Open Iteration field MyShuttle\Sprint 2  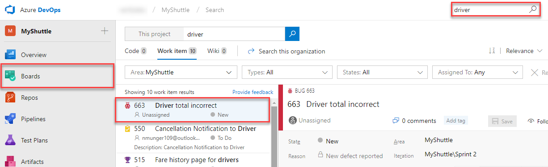(x=451, y=155)
